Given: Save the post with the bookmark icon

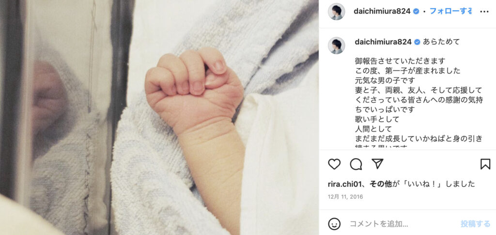Looking at the screenshot, I should [485, 164].
